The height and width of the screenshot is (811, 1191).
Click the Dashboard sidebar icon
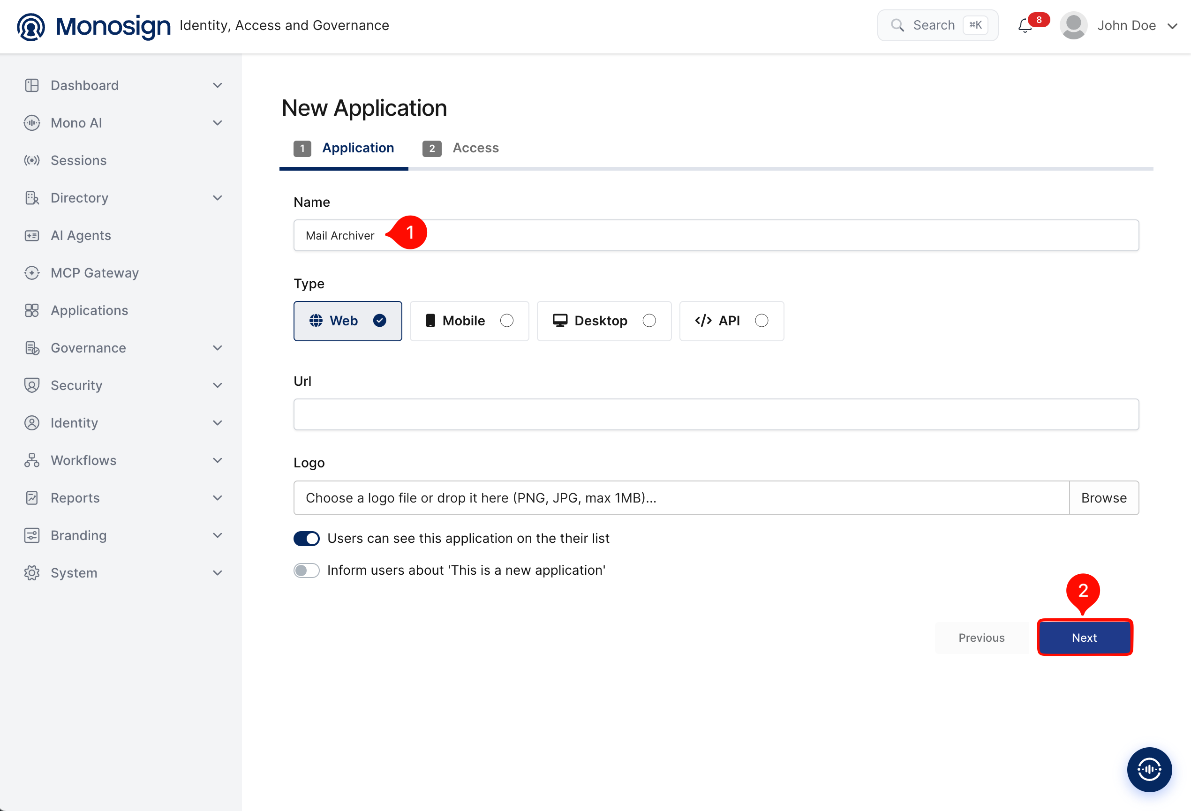32,86
